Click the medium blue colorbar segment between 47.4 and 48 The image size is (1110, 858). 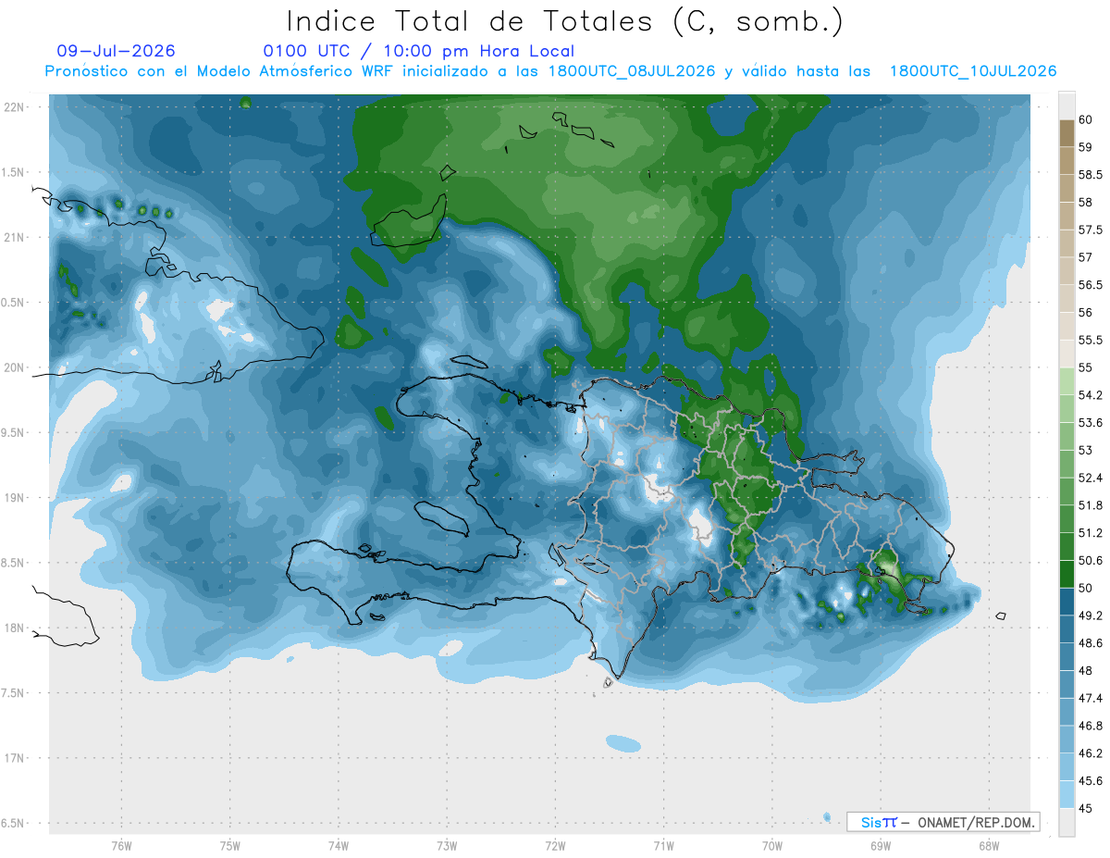(x=1067, y=684)
